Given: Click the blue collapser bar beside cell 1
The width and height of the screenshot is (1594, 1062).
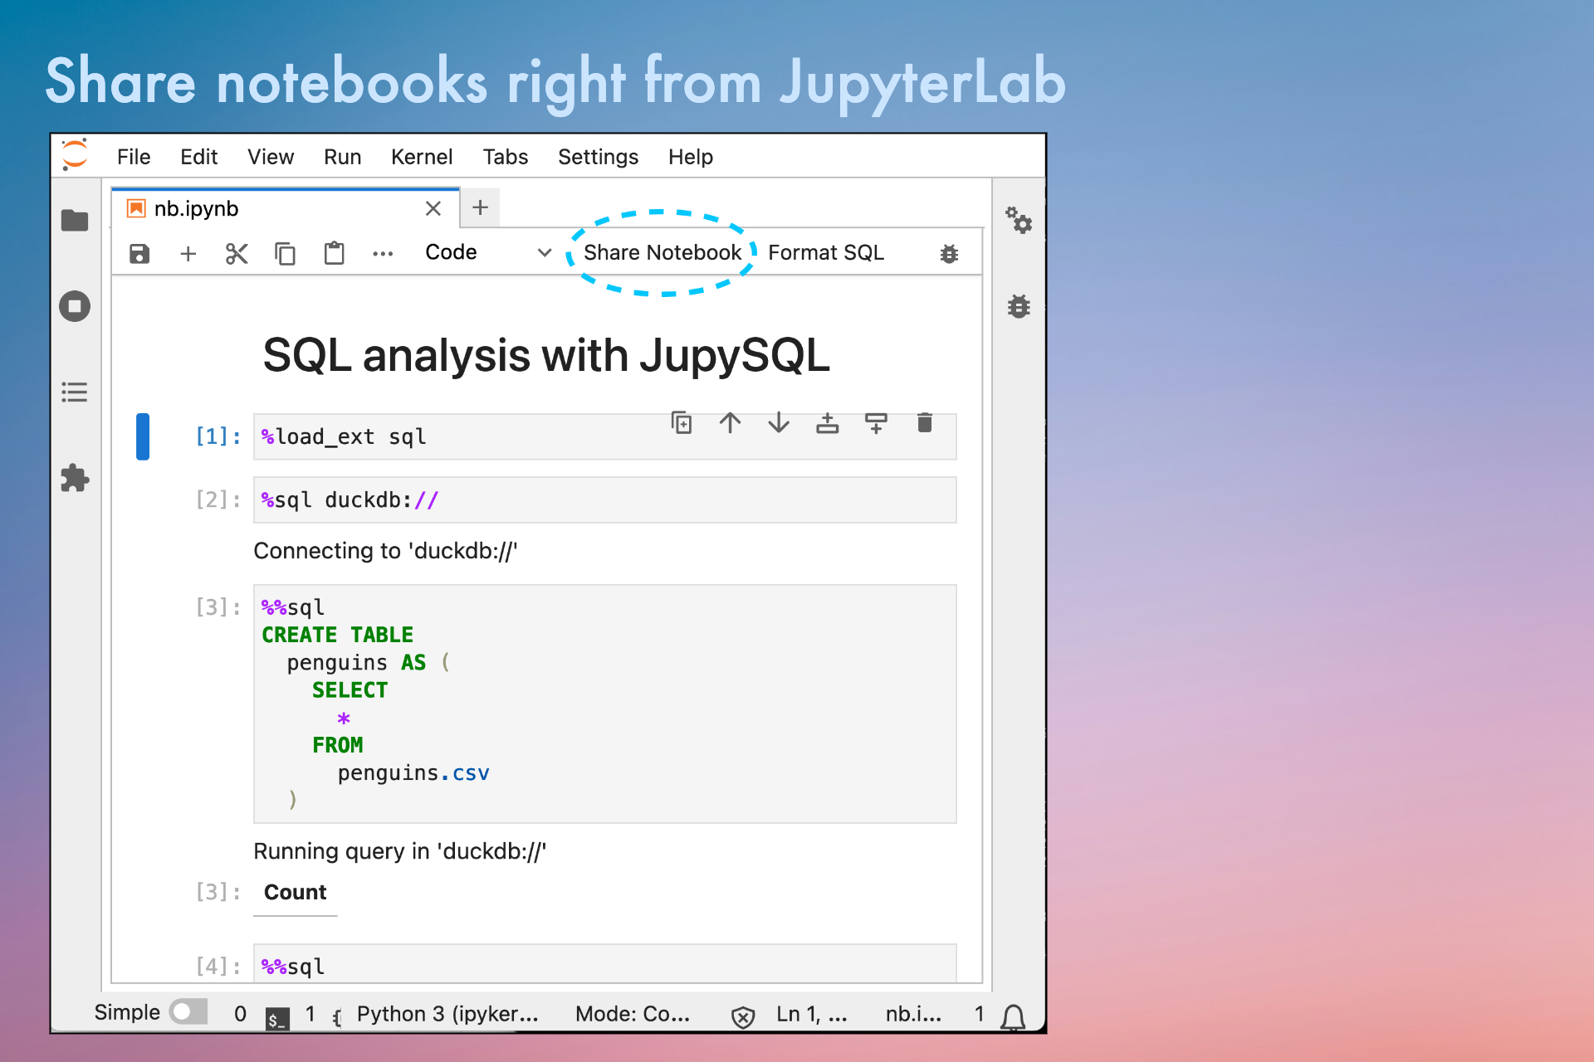Looking at the screenshot, I should click(x=143, y=436).
